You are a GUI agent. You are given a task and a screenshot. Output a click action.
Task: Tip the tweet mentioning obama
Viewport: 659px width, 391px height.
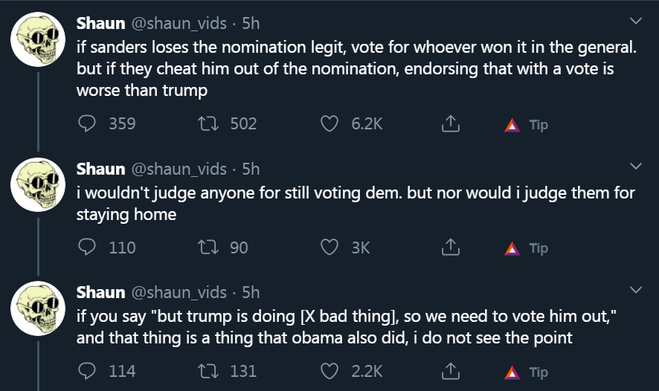click(526, 372)
